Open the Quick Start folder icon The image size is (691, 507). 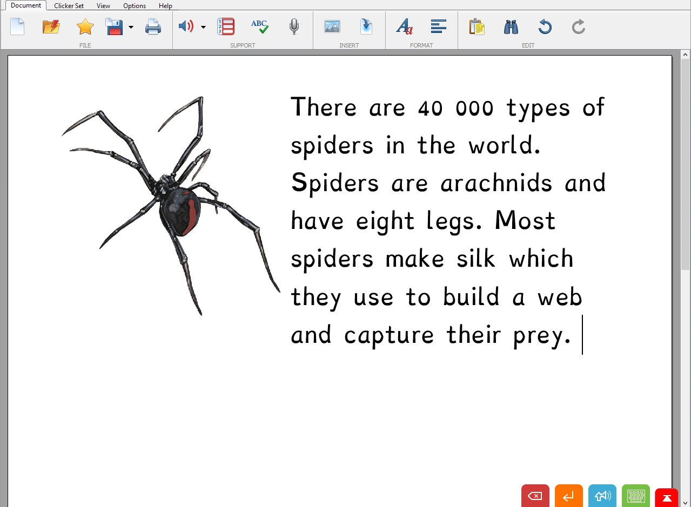[x=51, y=26]
